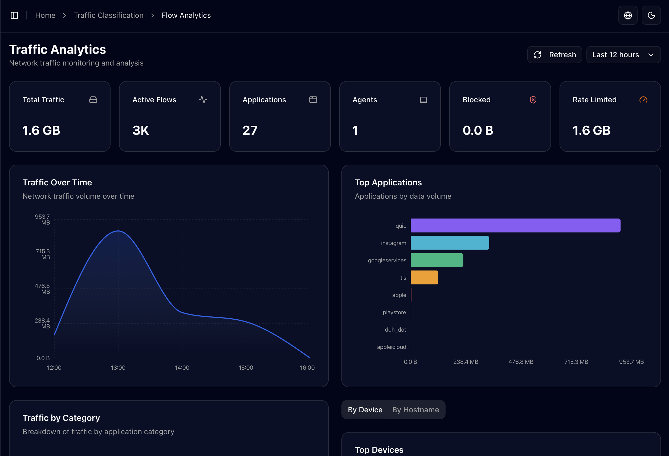The width and height of the screenshot is (669, 456).
Task: Click the Top Devices title
Action: tap(379, 450)
